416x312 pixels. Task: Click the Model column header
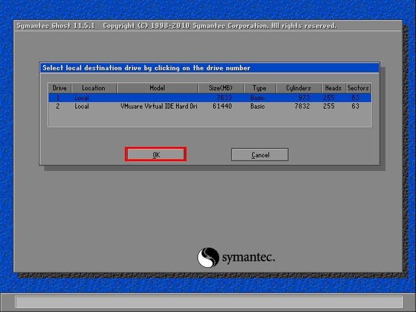point(157,88)
